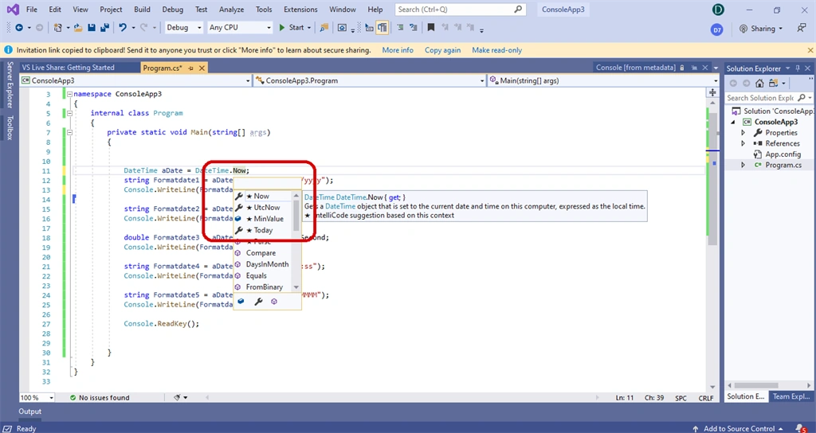This screenshot has width=816, height=433.
Task: Click the user feedback icon beside Sharing
Action: (x=802, y=28)
